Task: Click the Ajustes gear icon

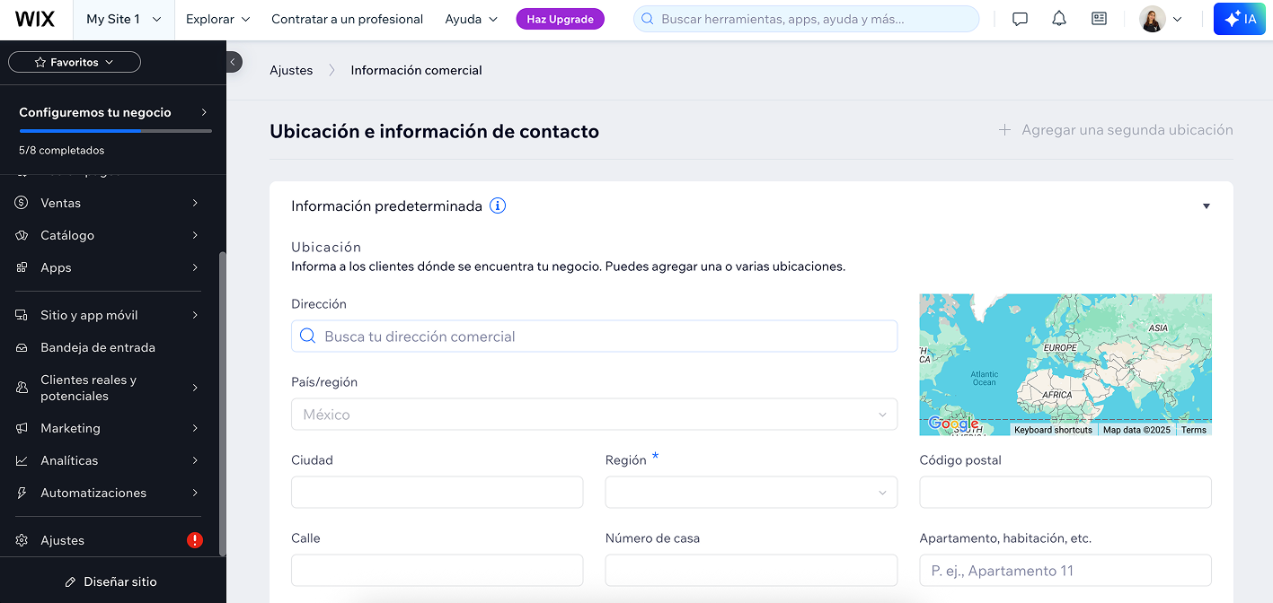Action: [22, 540]
